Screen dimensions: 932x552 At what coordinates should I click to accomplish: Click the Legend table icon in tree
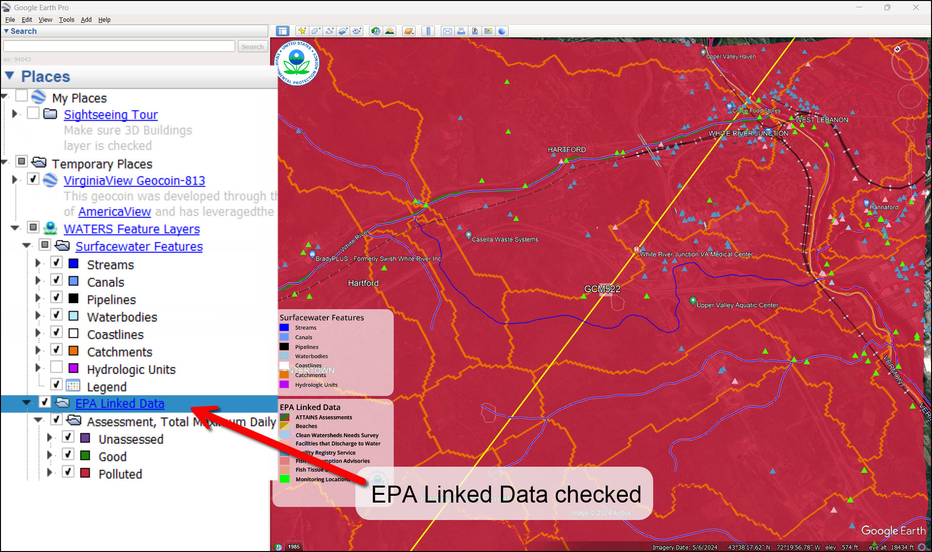pos(73,386)
